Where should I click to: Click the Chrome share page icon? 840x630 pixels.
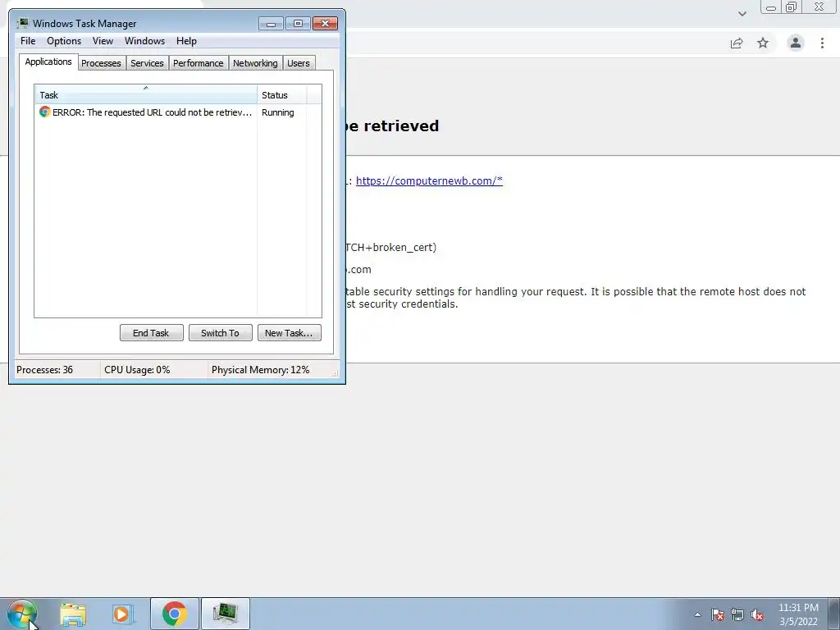737,43
